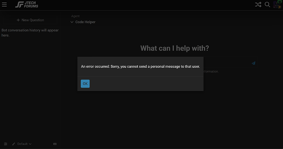Go to JTech Forums home logo
Image resolution: width=283 pixels, height=149 pixels.
pyautogui.click(x=27, y=5)
